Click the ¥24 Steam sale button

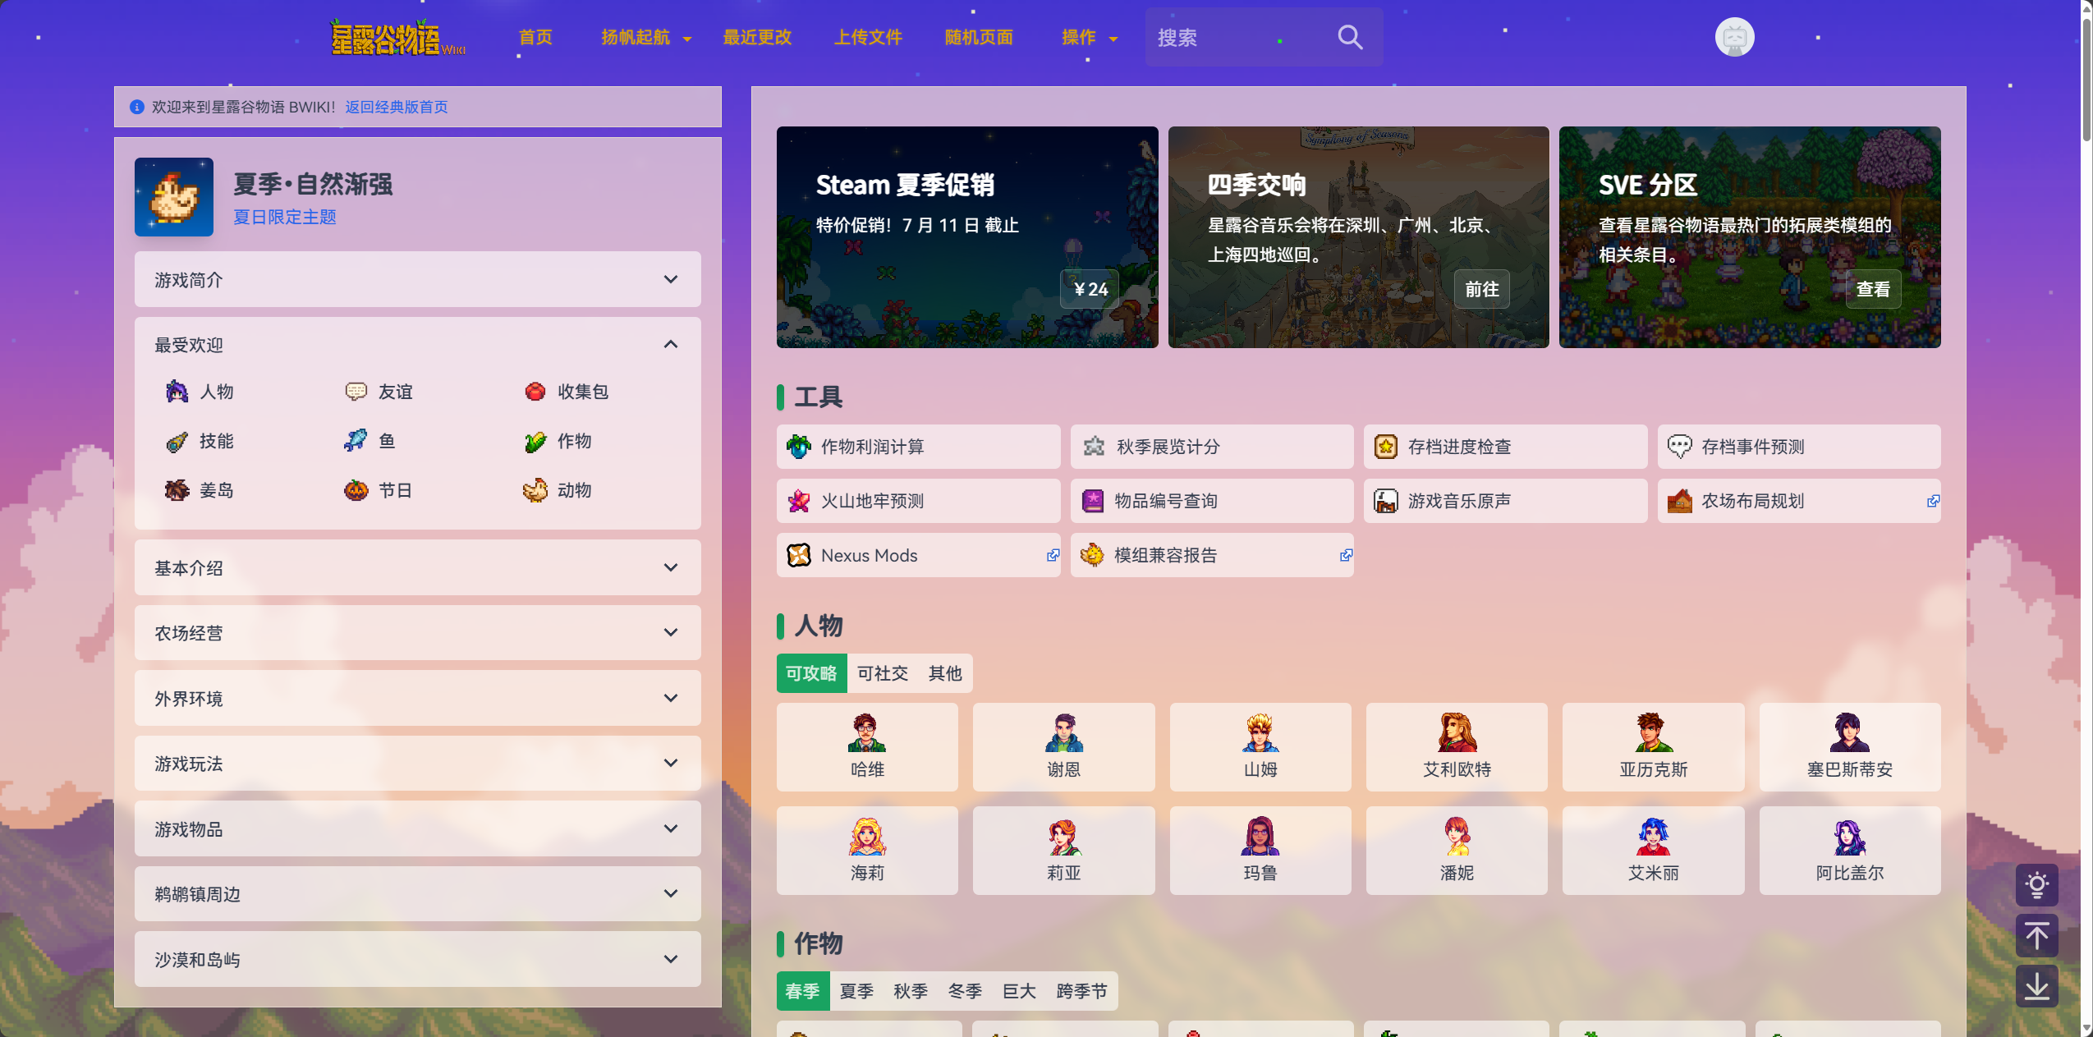pyautogui.click(x=1090, y=289)
